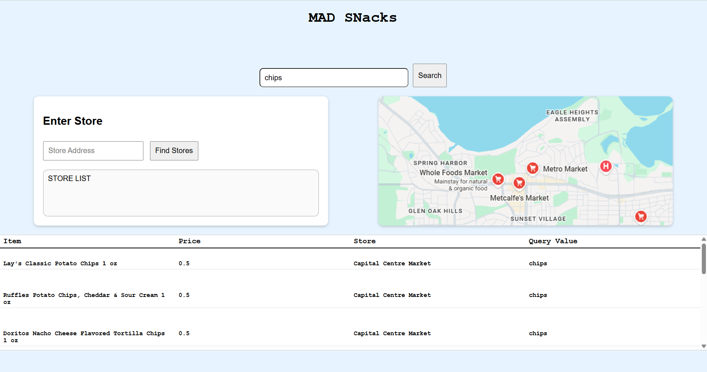Click the chips query value in Doritos row
This screenshot has width=707, height=372.
538,333
